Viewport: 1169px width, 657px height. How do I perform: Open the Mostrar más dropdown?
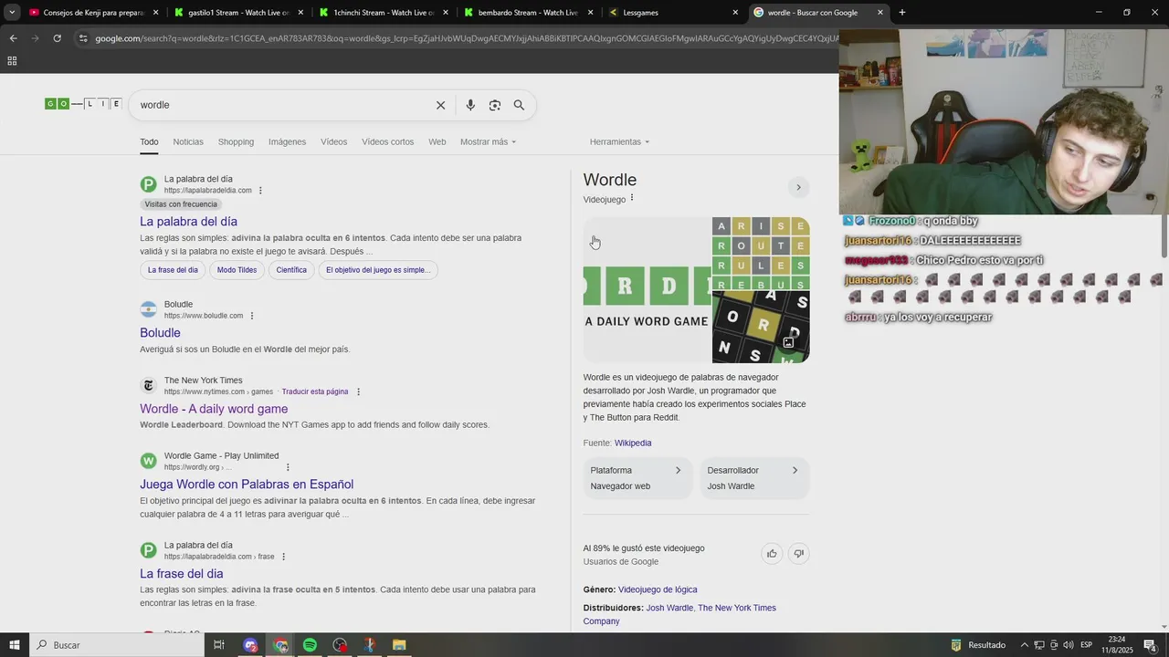[x=488, y=141]
